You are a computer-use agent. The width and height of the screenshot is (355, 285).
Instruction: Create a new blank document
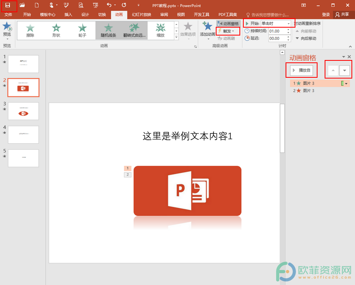click(37, 5)
